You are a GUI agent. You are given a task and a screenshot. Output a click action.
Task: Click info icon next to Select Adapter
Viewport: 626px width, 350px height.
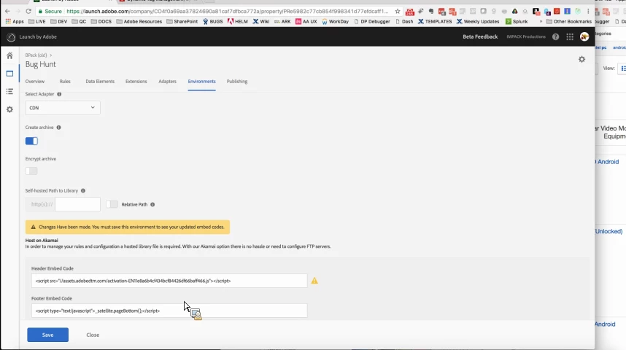click(59, 94)
